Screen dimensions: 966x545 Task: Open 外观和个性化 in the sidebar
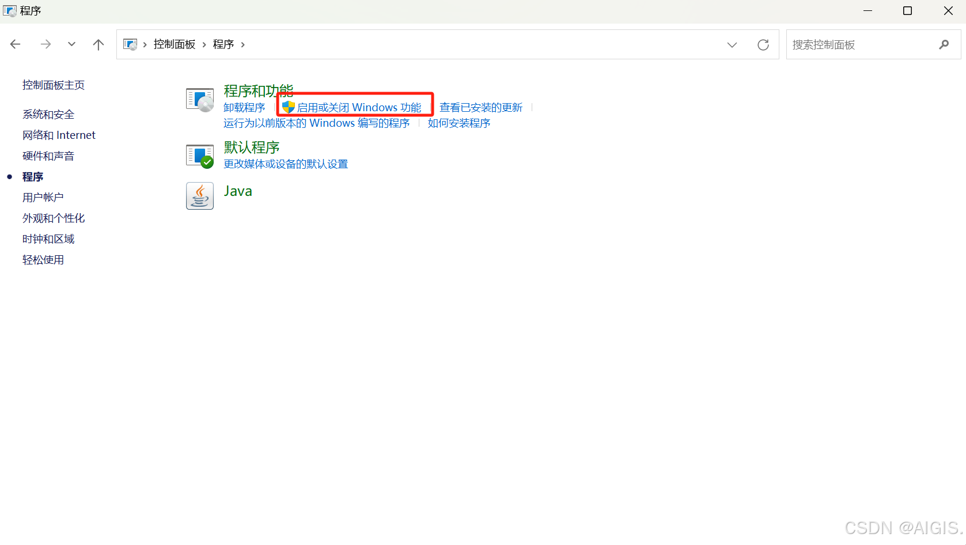pos(54,218)
